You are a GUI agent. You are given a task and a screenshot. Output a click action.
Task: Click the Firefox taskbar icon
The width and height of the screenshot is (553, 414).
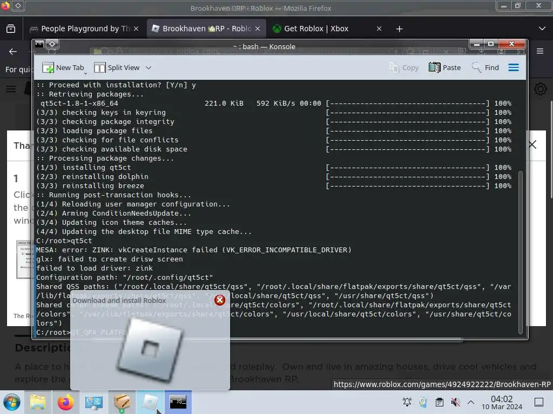(65, 402)
